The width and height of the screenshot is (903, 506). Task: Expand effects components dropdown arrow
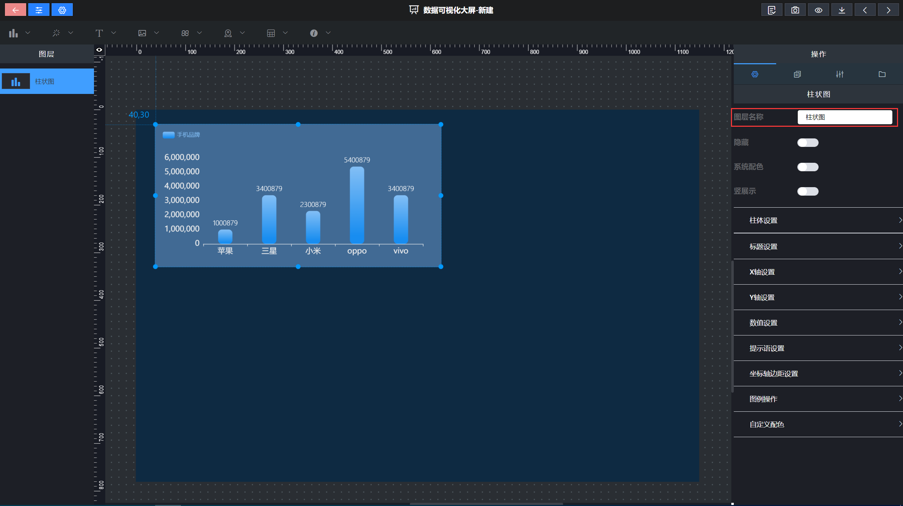pyautogui.click(x=71, y=33)
